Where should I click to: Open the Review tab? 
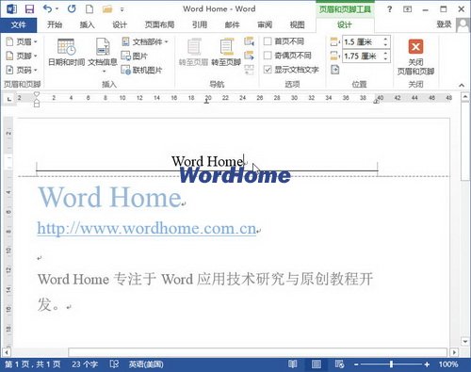[x=265, y=24]
